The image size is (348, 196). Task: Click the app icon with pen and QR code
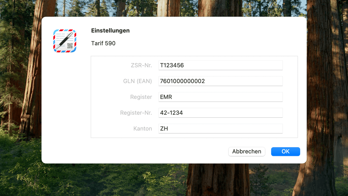(x=65, y=41)
